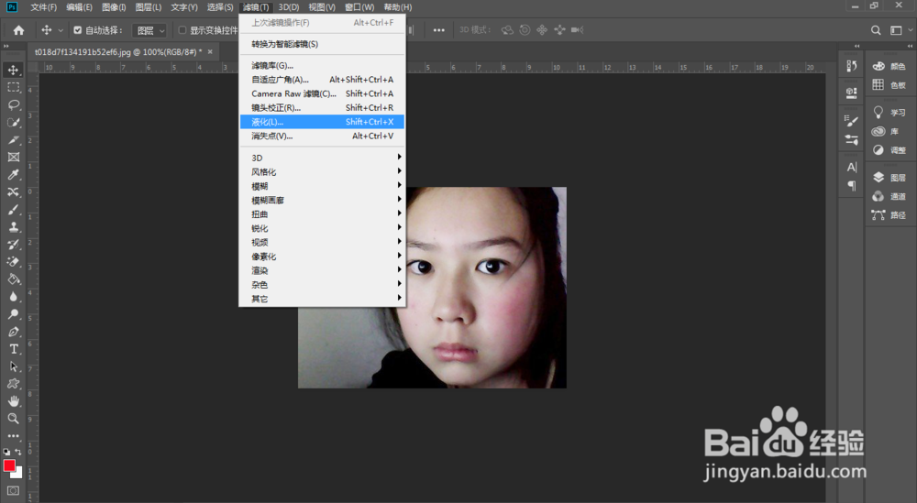
Task: Expand the 模糊 filter submenu
Action: click(x=322, y=186)
